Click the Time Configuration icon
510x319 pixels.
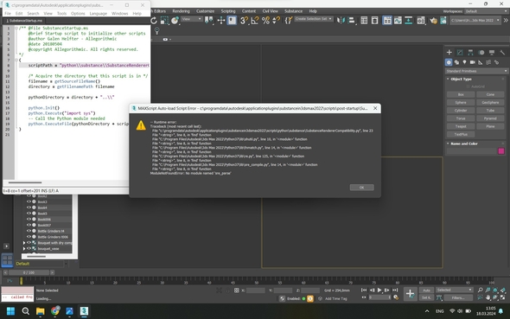(x=396, y=297)
